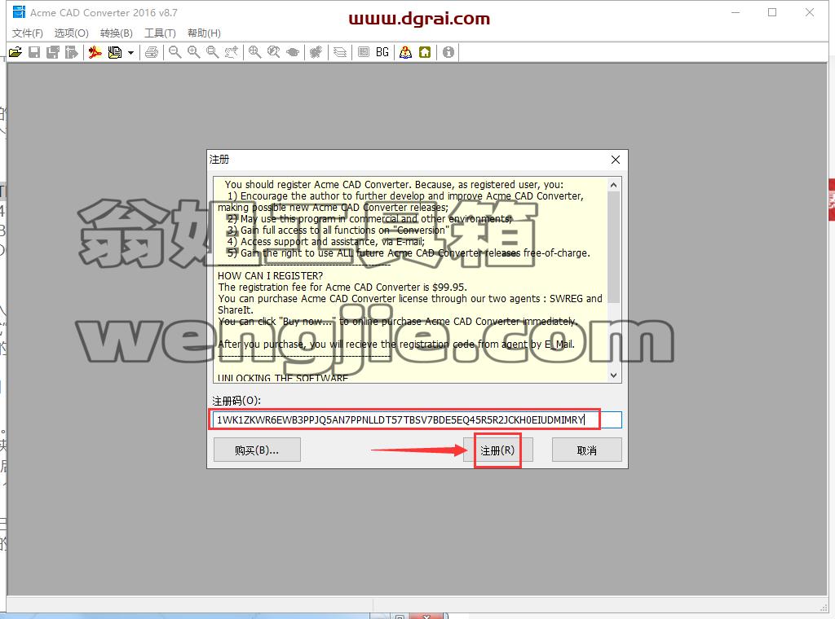This screenshot has width=835, height=619.
Task: Click the green Home page icon
Action: (x=425, y=52)
